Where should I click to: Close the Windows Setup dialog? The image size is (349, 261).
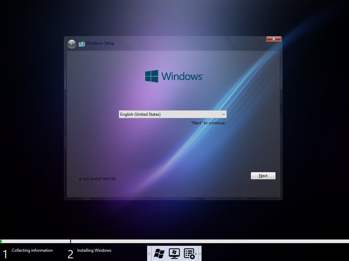274,39
